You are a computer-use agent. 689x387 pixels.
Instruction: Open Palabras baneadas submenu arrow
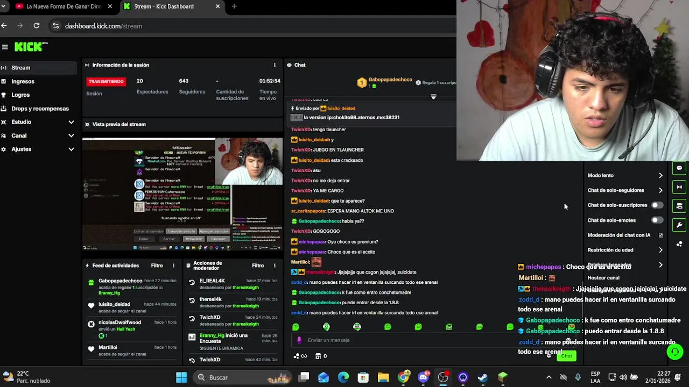point(660,265)
